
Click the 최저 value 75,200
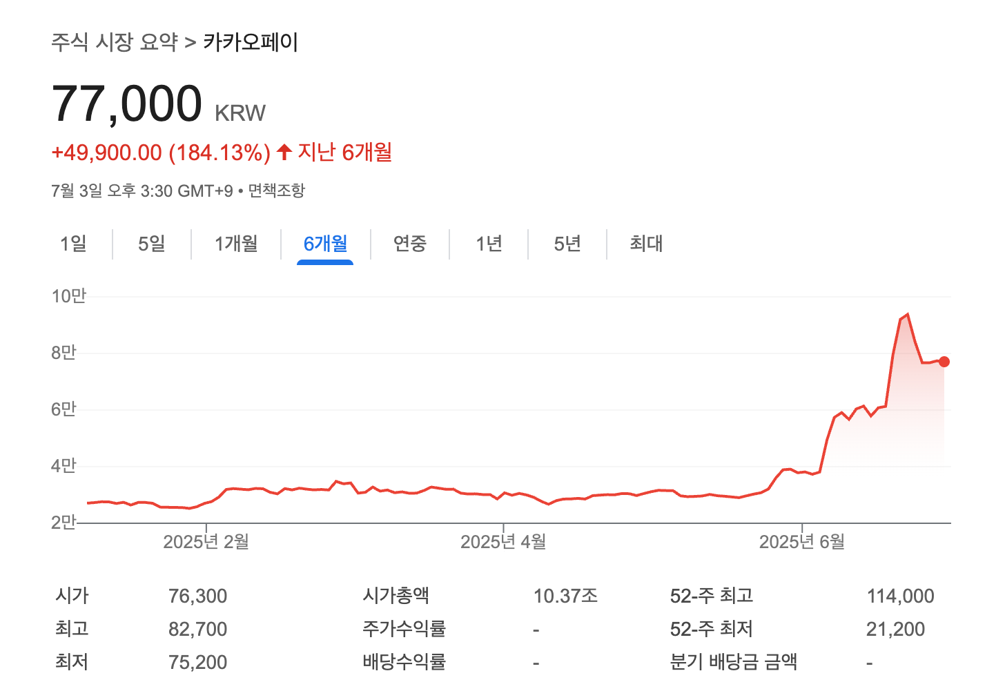(198, 663)
